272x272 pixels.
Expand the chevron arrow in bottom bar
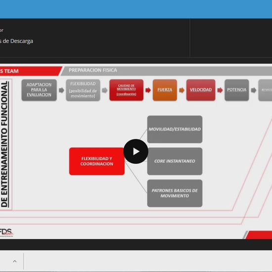coord(15,261)
